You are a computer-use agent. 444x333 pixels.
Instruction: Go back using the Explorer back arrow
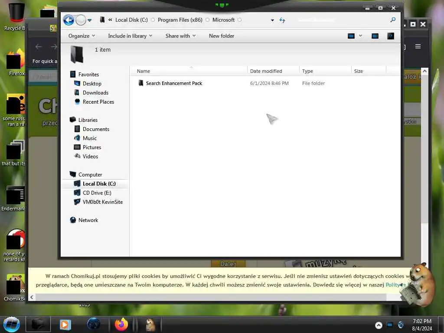click(69, 20)
